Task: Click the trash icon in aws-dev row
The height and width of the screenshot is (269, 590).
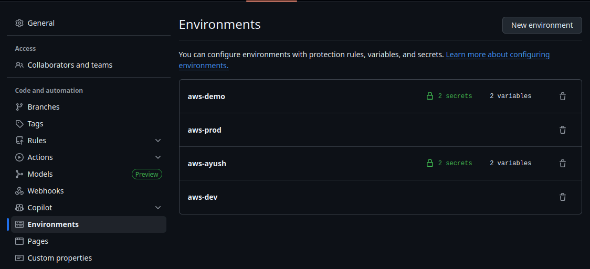Action: click(x=562, y=197)
